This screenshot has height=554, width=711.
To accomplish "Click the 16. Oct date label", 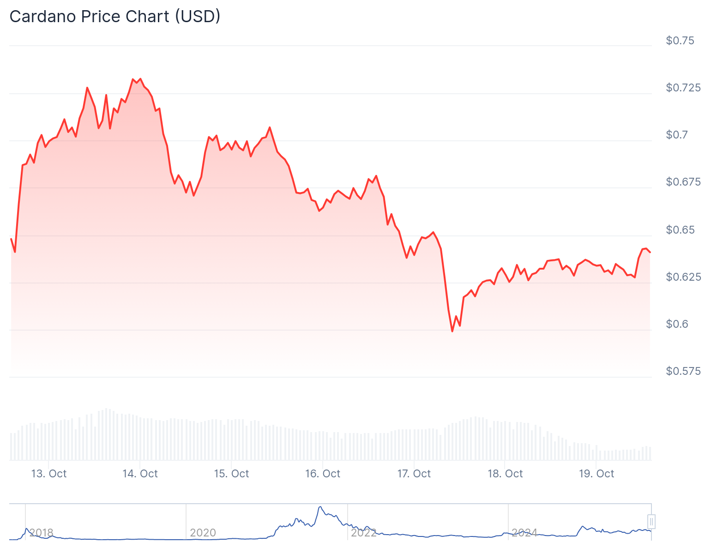I will pyautogui.click(x=323, y=474).
